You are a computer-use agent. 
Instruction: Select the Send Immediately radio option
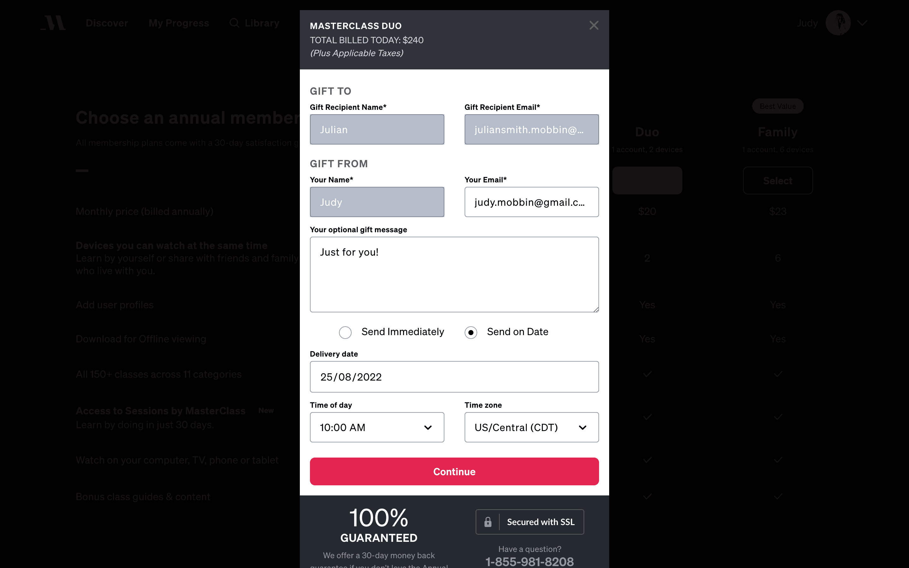345,333
